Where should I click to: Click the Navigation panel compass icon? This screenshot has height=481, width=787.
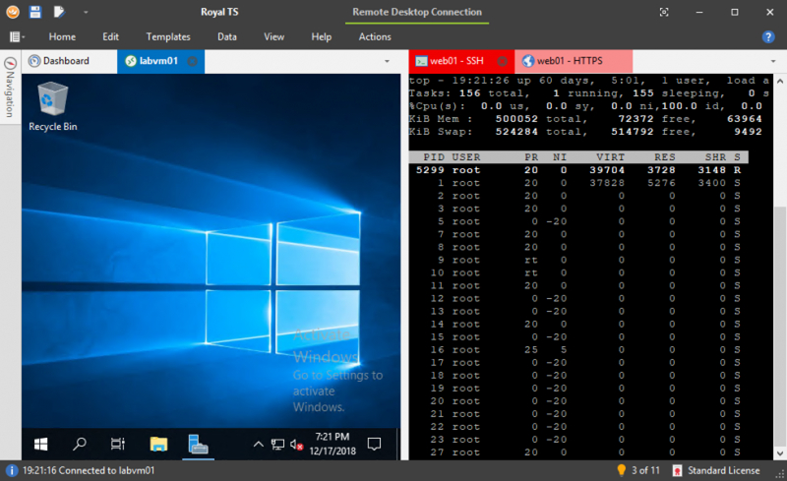pyautogui.click(x=11, y=63)
